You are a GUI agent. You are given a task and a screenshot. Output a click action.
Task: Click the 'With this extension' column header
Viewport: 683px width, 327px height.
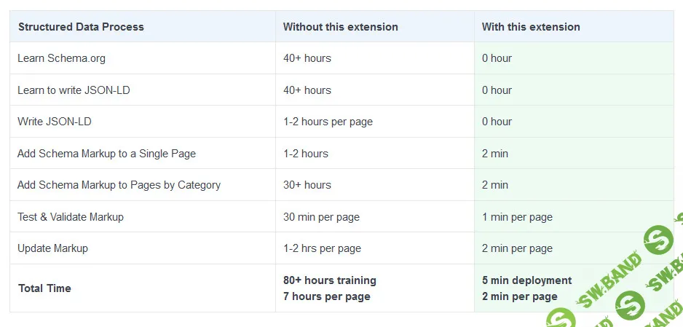[531, 27]
